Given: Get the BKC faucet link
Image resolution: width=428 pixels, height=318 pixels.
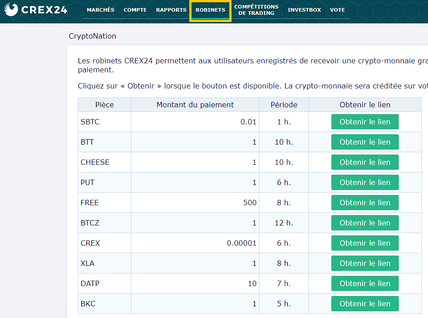Looking at the screenshot, I should (365, 303).
